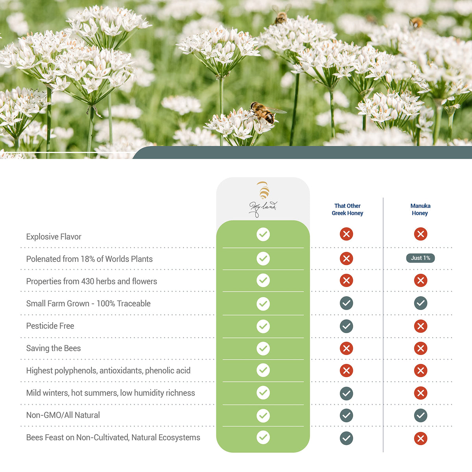472x472 pixels.
Task: Click 'Small Farm Grown - 100% Traceable' label
Action: [x=88, y=304]
